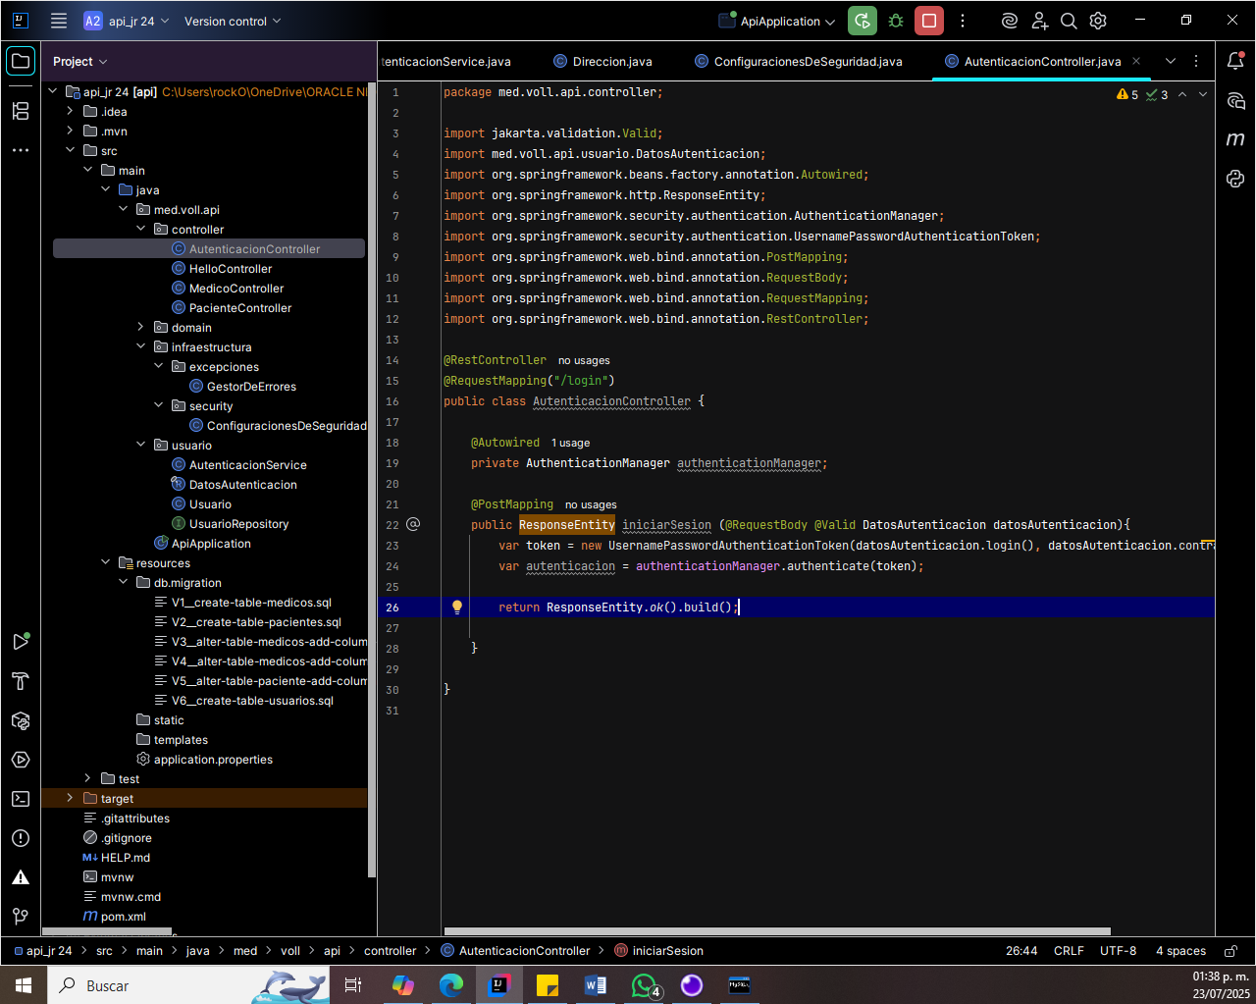Click the 'controller' breadcrumb in status bar

[390, 950]
